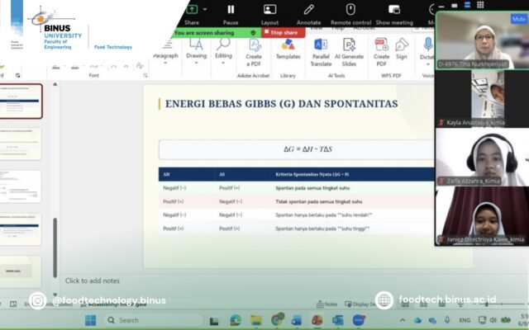The height and width of the screenshot is (330, 529).
Task: Launch Parallel Translate AI tool
Action: click(x=321, y=53)
